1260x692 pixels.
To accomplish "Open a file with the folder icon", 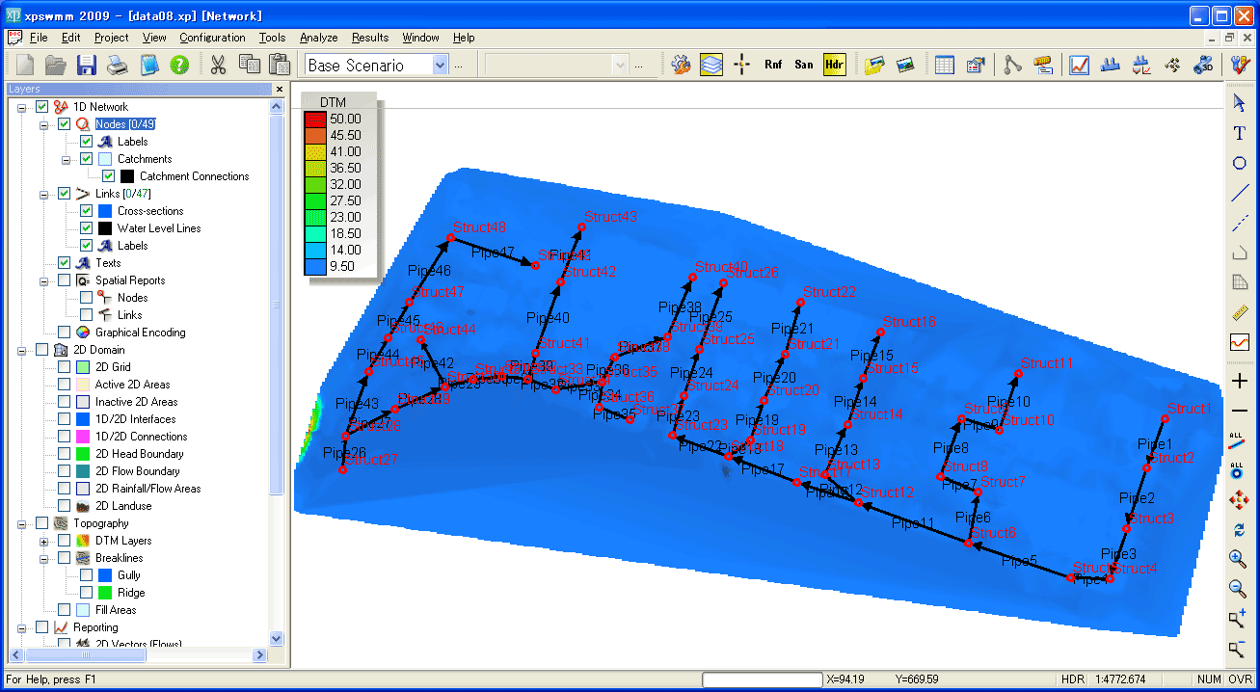I will point(56,65).
